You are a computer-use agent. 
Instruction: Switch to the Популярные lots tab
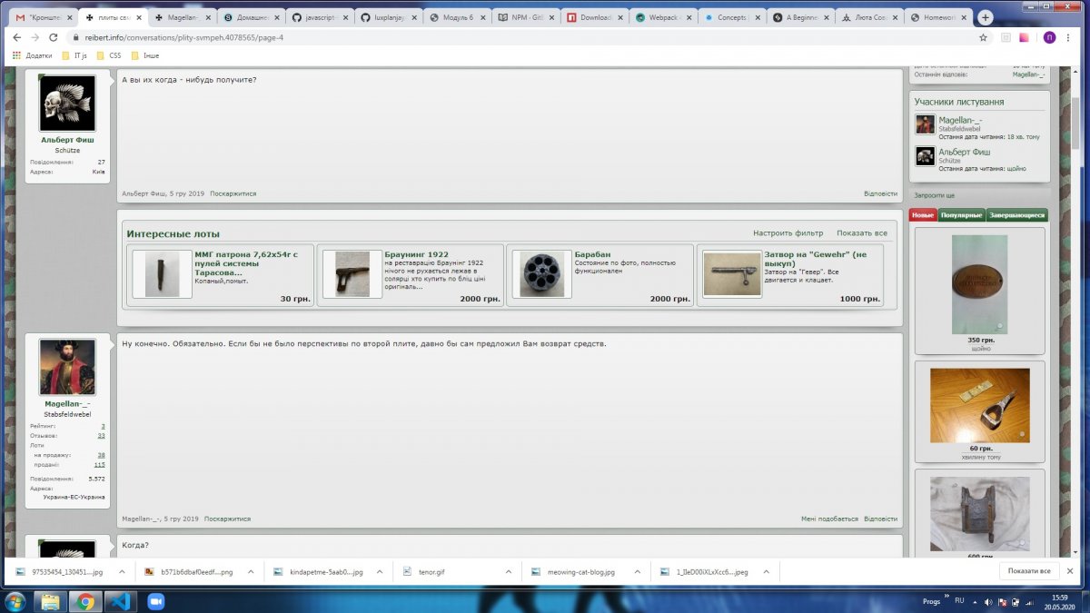point(961,215)
